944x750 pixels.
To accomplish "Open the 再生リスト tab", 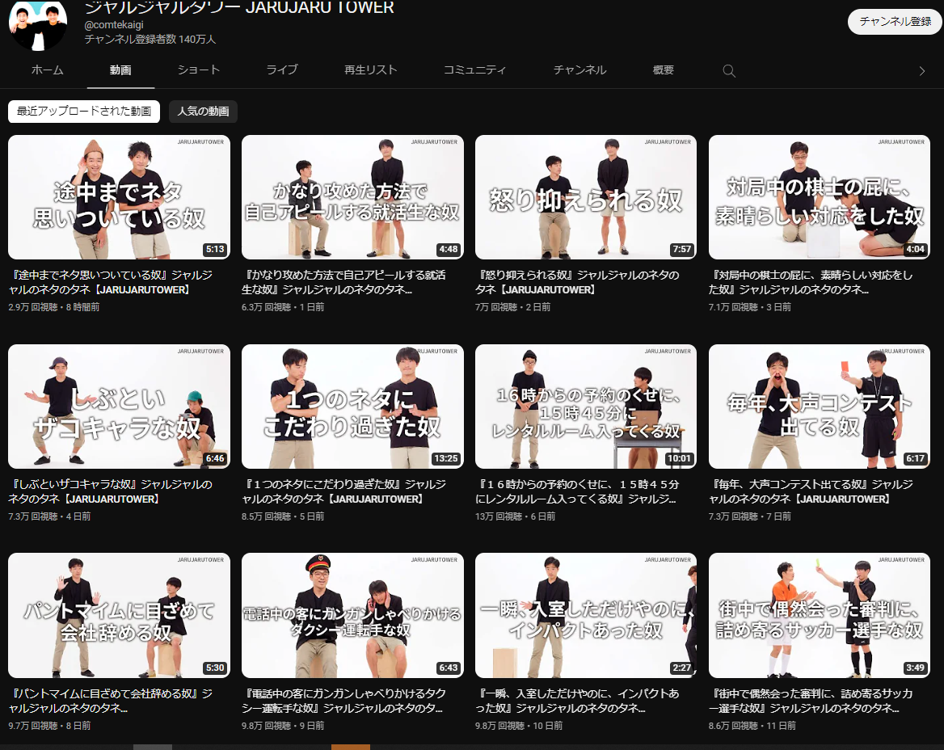I will 371,70.
